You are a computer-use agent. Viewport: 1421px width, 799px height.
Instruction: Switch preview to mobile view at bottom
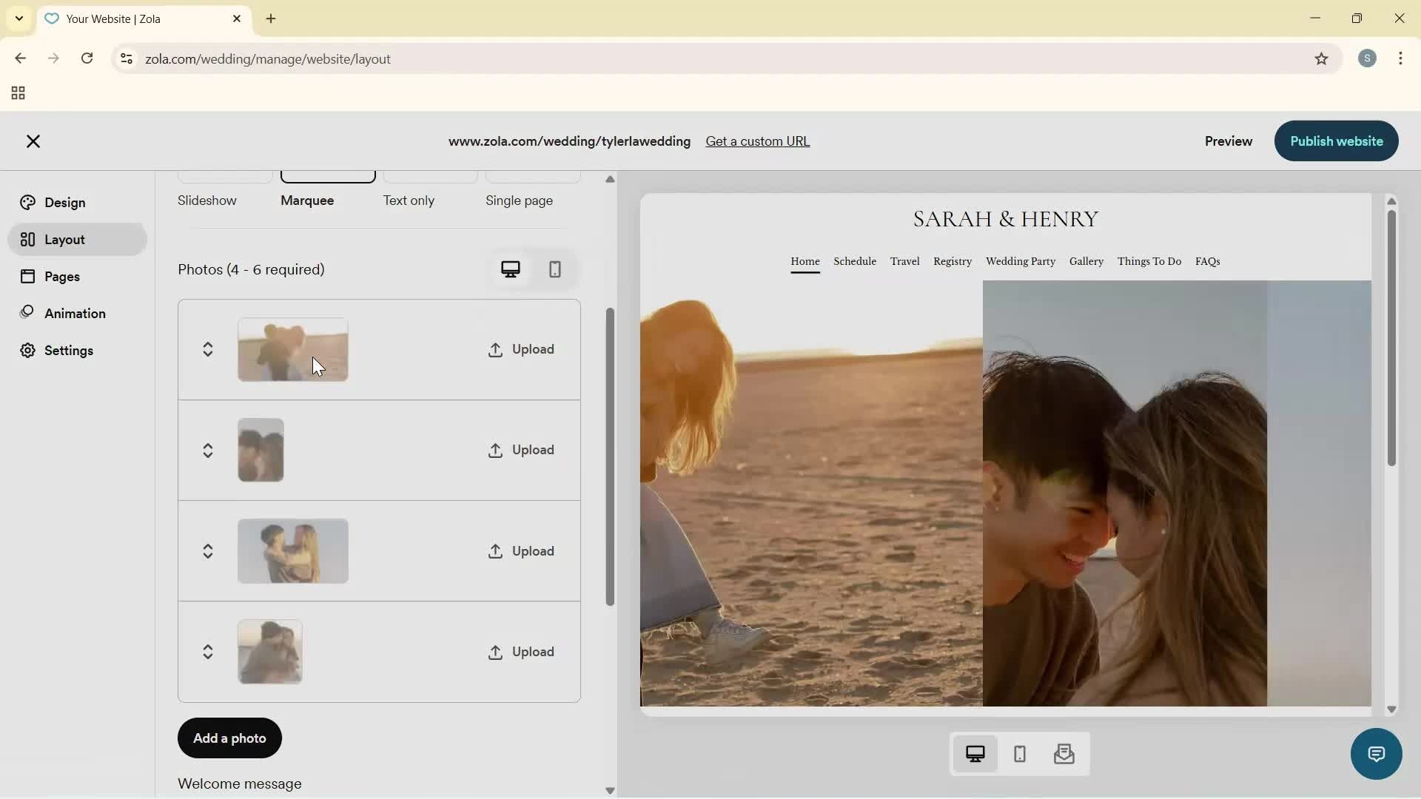click(x=1019, y=754)
